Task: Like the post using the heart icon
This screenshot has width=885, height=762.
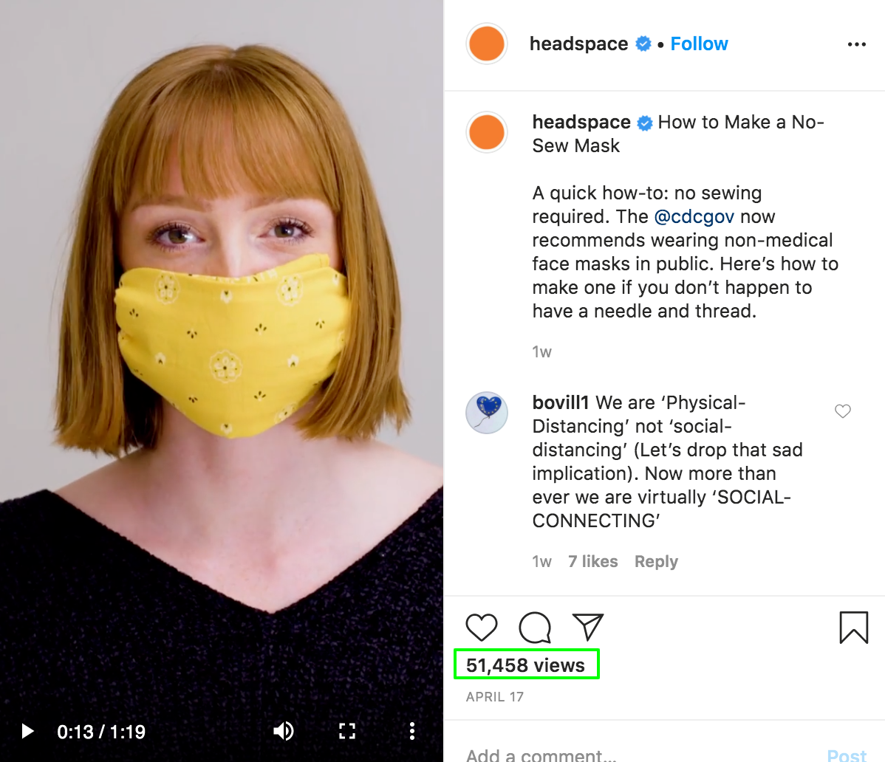Action: 482,627
